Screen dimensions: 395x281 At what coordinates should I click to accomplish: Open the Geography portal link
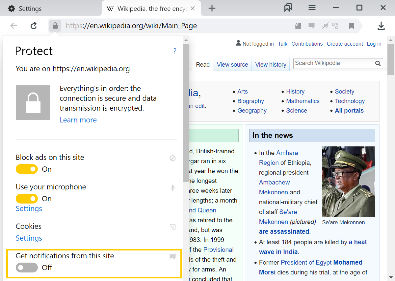(252, 111)
